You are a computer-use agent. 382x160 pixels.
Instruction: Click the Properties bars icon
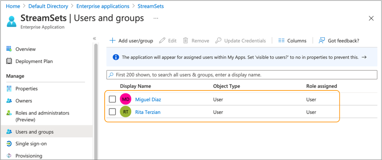[x=9, y=88]
